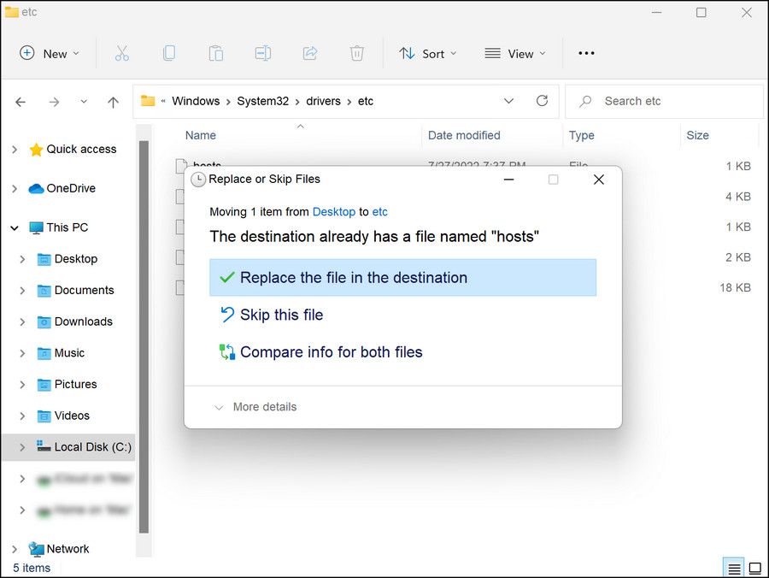
Task: Open the View dropdown
Action: (x=515, y=54)
